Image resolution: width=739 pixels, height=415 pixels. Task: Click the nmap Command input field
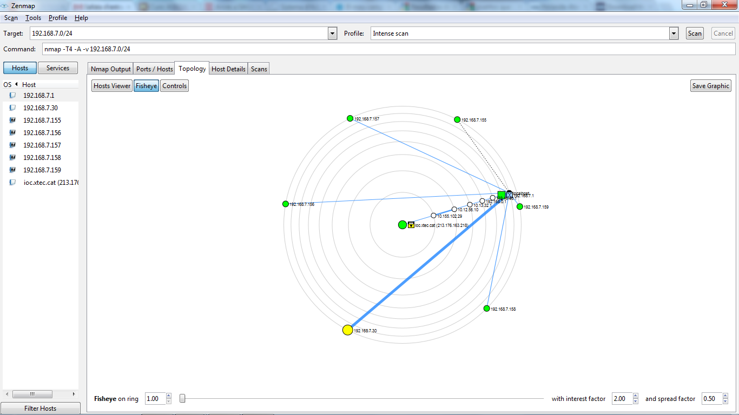(388, 49)
